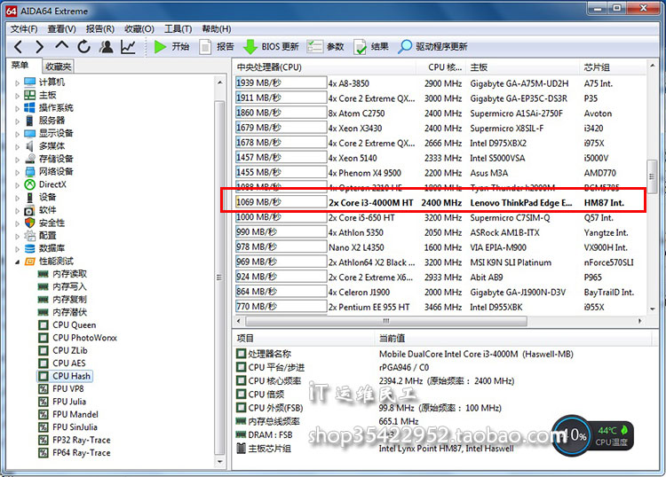666x477 pixels.
Task: Expand the 计算机 tree node
Action: [x=18, y=82]
